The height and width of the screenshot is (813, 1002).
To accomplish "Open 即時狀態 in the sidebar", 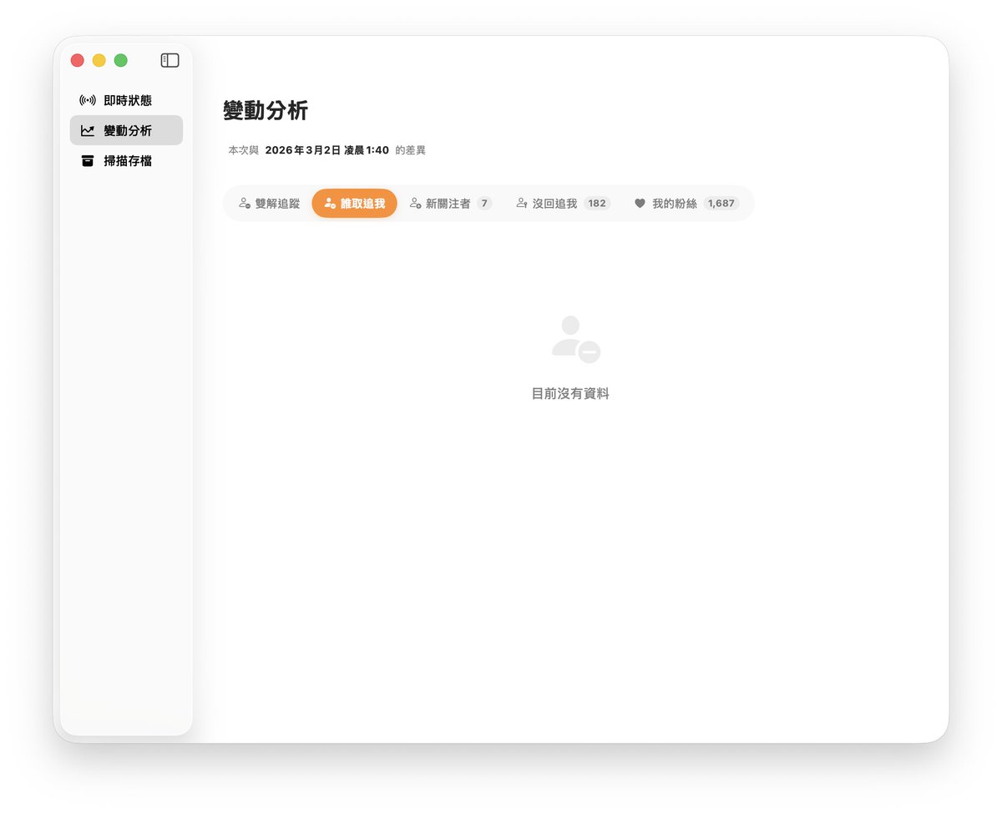I will pos(126,100).
